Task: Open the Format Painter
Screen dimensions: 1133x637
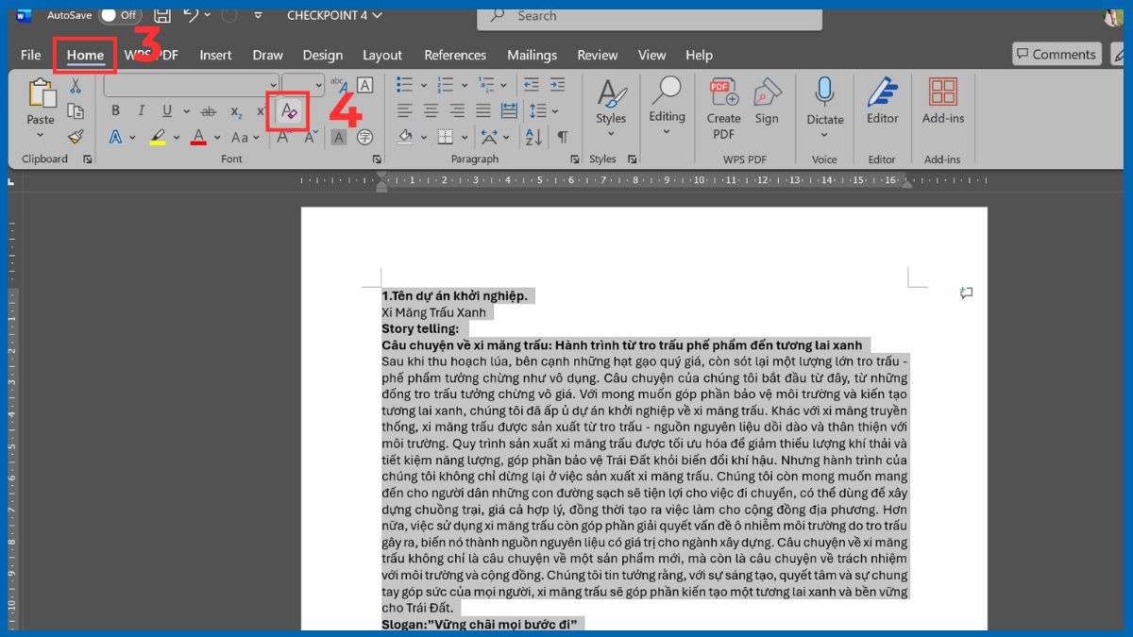Action: [76, 137]
